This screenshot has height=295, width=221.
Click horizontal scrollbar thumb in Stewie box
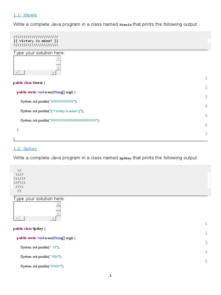(22, 73)
